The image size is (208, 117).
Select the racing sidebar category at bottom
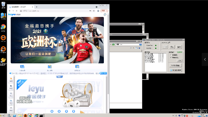coord(11,109)
